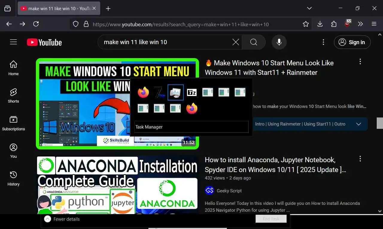Go back one page in Firefox
Screen dimensions: 383x229
(9, 24)
